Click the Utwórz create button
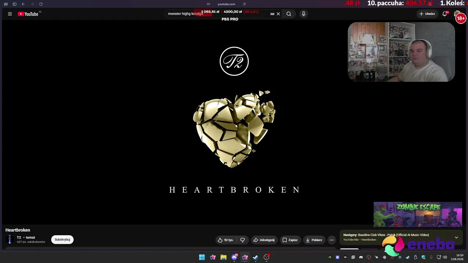 tap(427, 14)
